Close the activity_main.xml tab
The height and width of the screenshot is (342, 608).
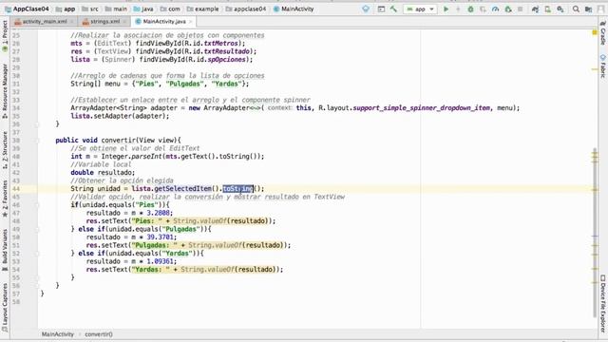tap(72, 22)
